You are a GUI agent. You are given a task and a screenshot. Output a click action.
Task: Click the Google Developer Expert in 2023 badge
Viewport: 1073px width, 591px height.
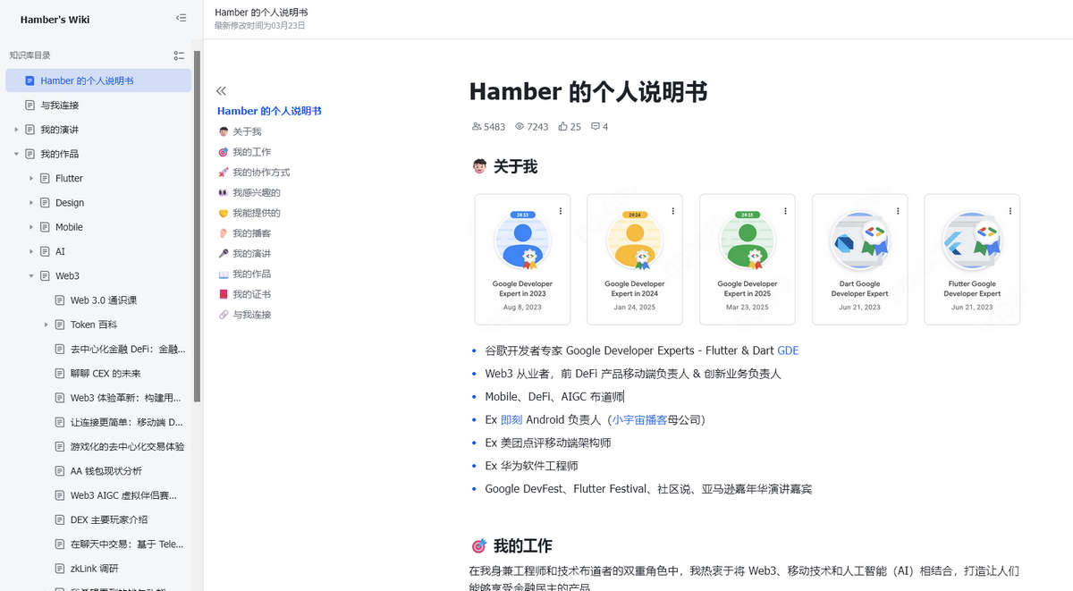pos(522,259)
